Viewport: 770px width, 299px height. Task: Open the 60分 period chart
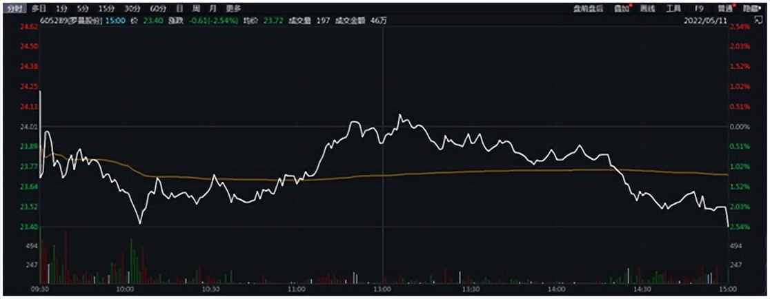pos(158,8)
